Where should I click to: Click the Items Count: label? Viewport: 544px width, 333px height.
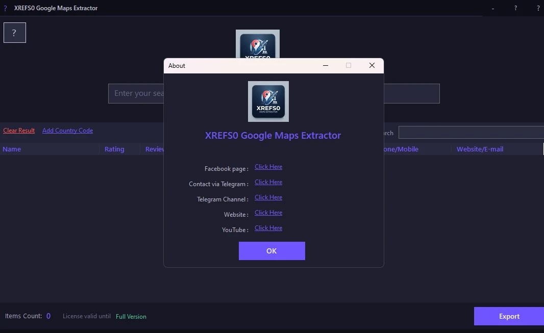tap(23, 316)
